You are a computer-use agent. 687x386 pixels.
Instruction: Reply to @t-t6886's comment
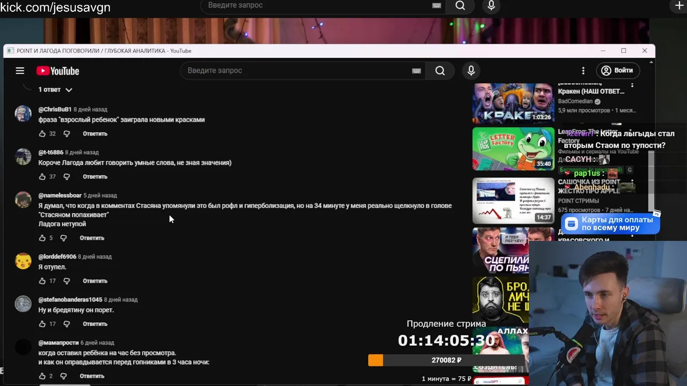click(95, 176)
